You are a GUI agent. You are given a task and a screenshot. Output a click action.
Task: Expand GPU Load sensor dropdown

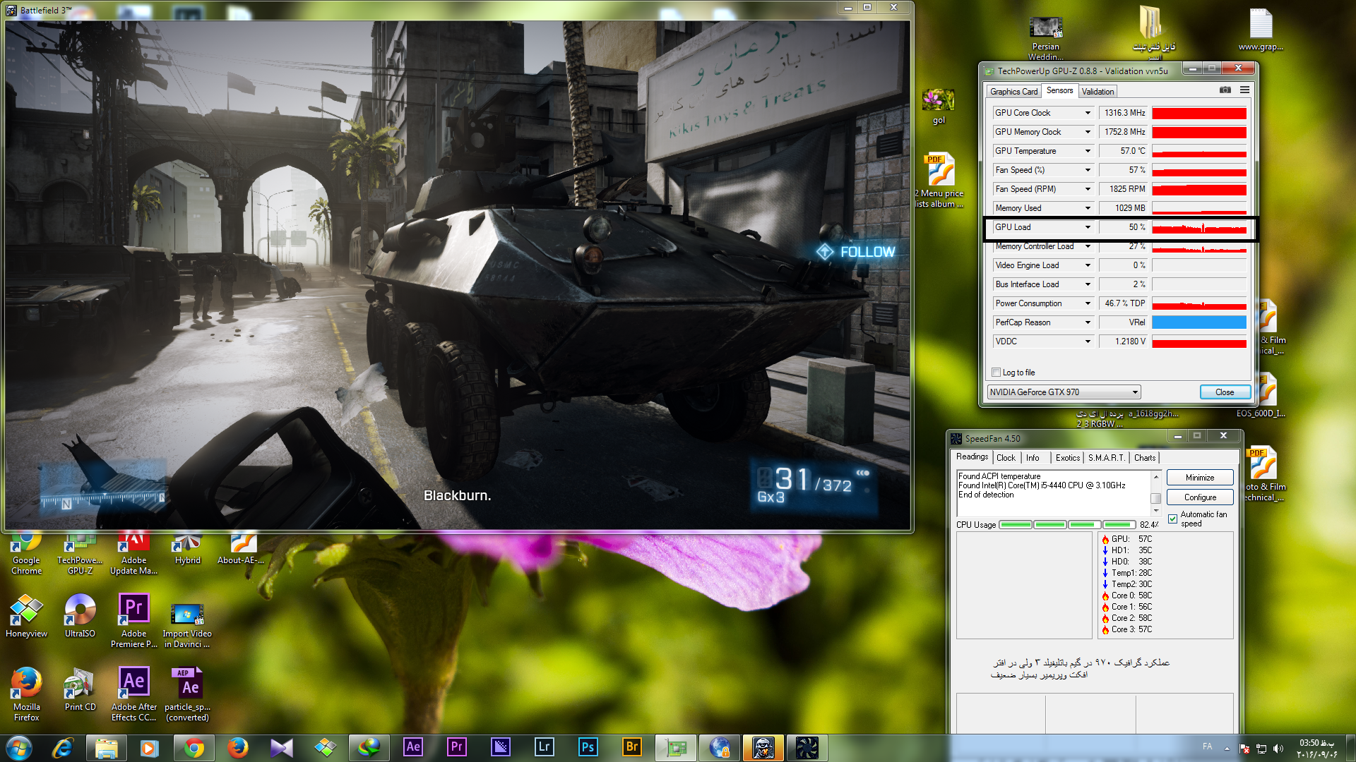coord(1088,227)
